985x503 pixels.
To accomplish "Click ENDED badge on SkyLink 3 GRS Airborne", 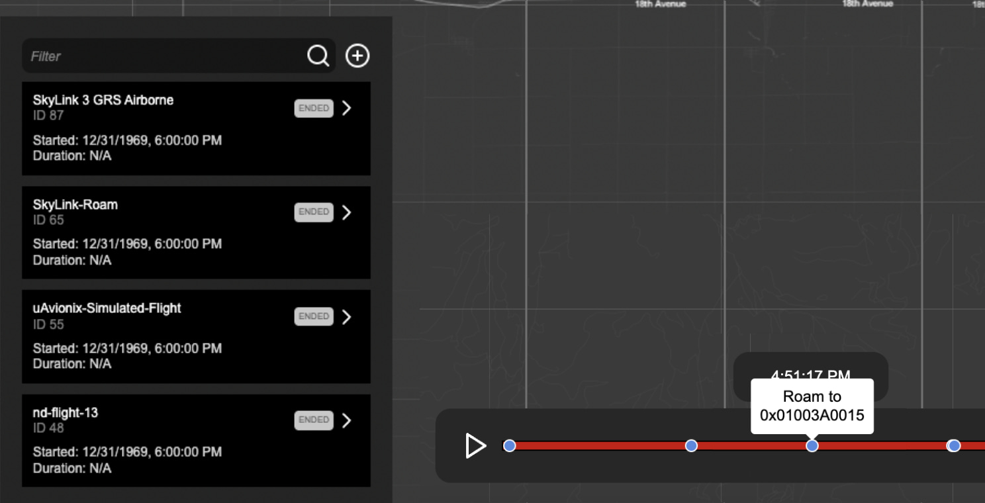I will point(314,109).
